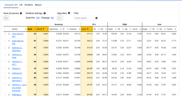Image resolution: width=182 pixels, height=96 pixels.
Task: Open header column options kebab menu
Action: pyautogui.click(x=9, y=29)
